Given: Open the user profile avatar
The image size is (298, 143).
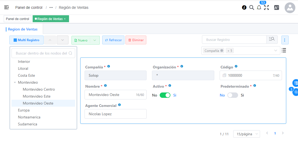Looking at the screenshot, I should pos(290,8).
